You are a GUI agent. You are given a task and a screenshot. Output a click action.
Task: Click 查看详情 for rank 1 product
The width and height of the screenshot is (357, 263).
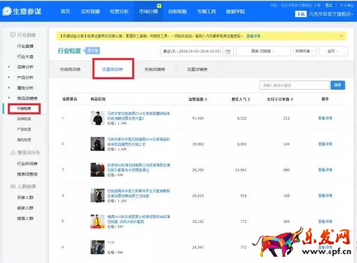click(x=325, y=118)
